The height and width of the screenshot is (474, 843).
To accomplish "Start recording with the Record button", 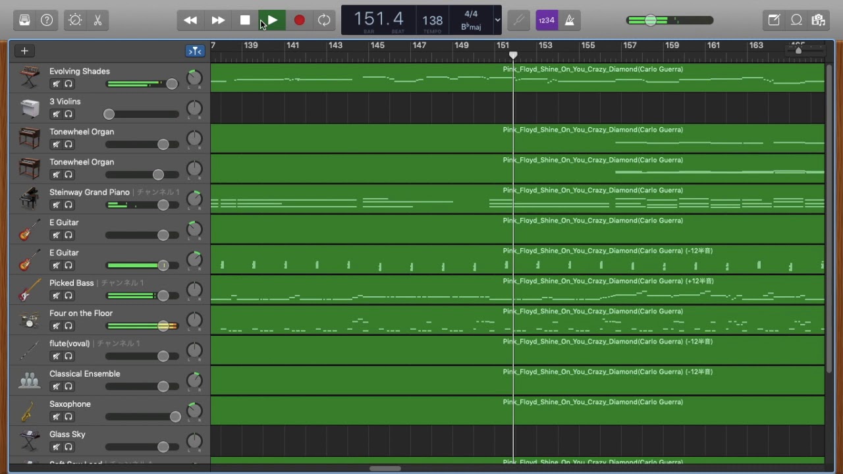I will point(299,20).
